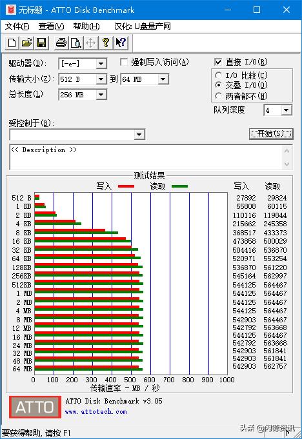Click the read value 29824

click(x=277, y=198)
